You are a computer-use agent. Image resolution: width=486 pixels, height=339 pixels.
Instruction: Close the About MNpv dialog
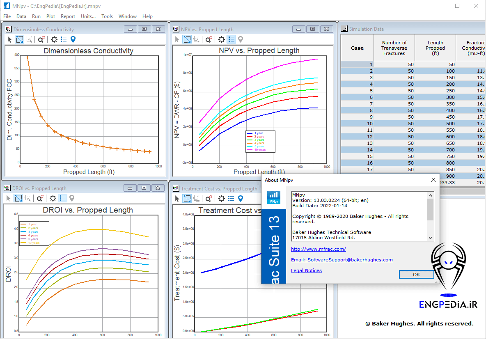pos(433,180)
